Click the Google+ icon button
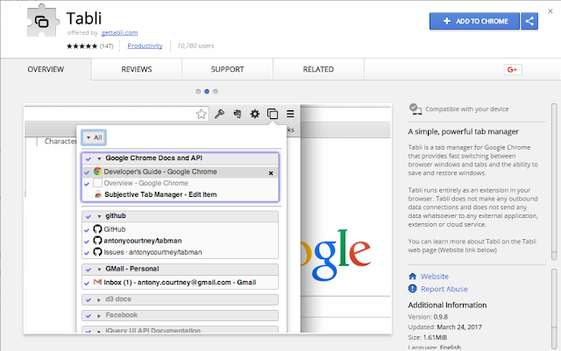The height and width of the screenshot is (351, 561). coord(512,69)
